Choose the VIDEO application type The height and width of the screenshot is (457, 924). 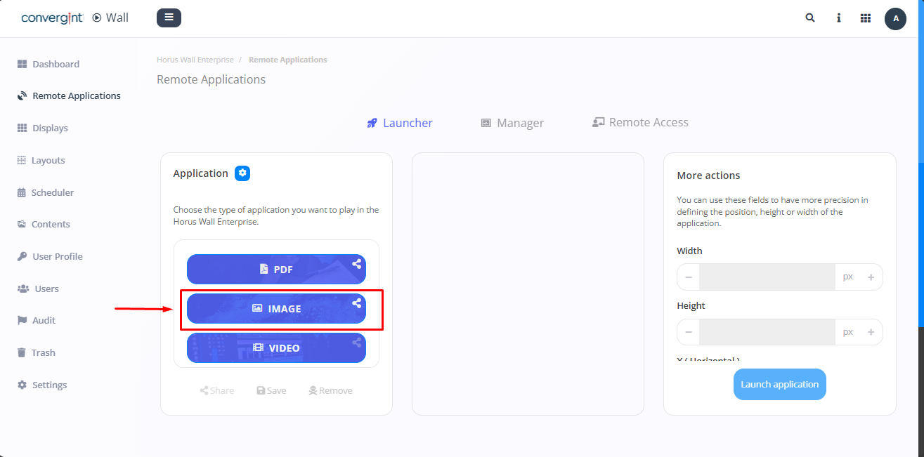[275, 348]
